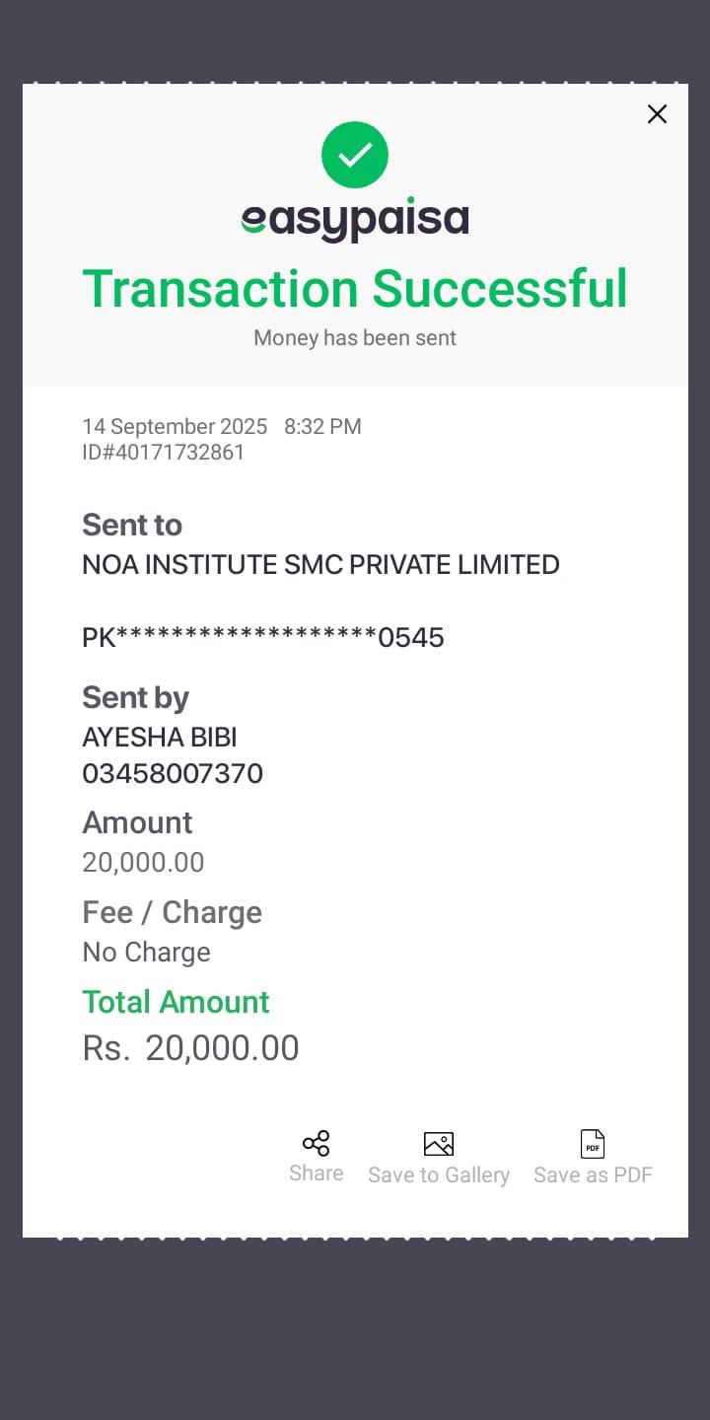
Task: Click the green success checkmark icon
Action: [x=355, y=155]
